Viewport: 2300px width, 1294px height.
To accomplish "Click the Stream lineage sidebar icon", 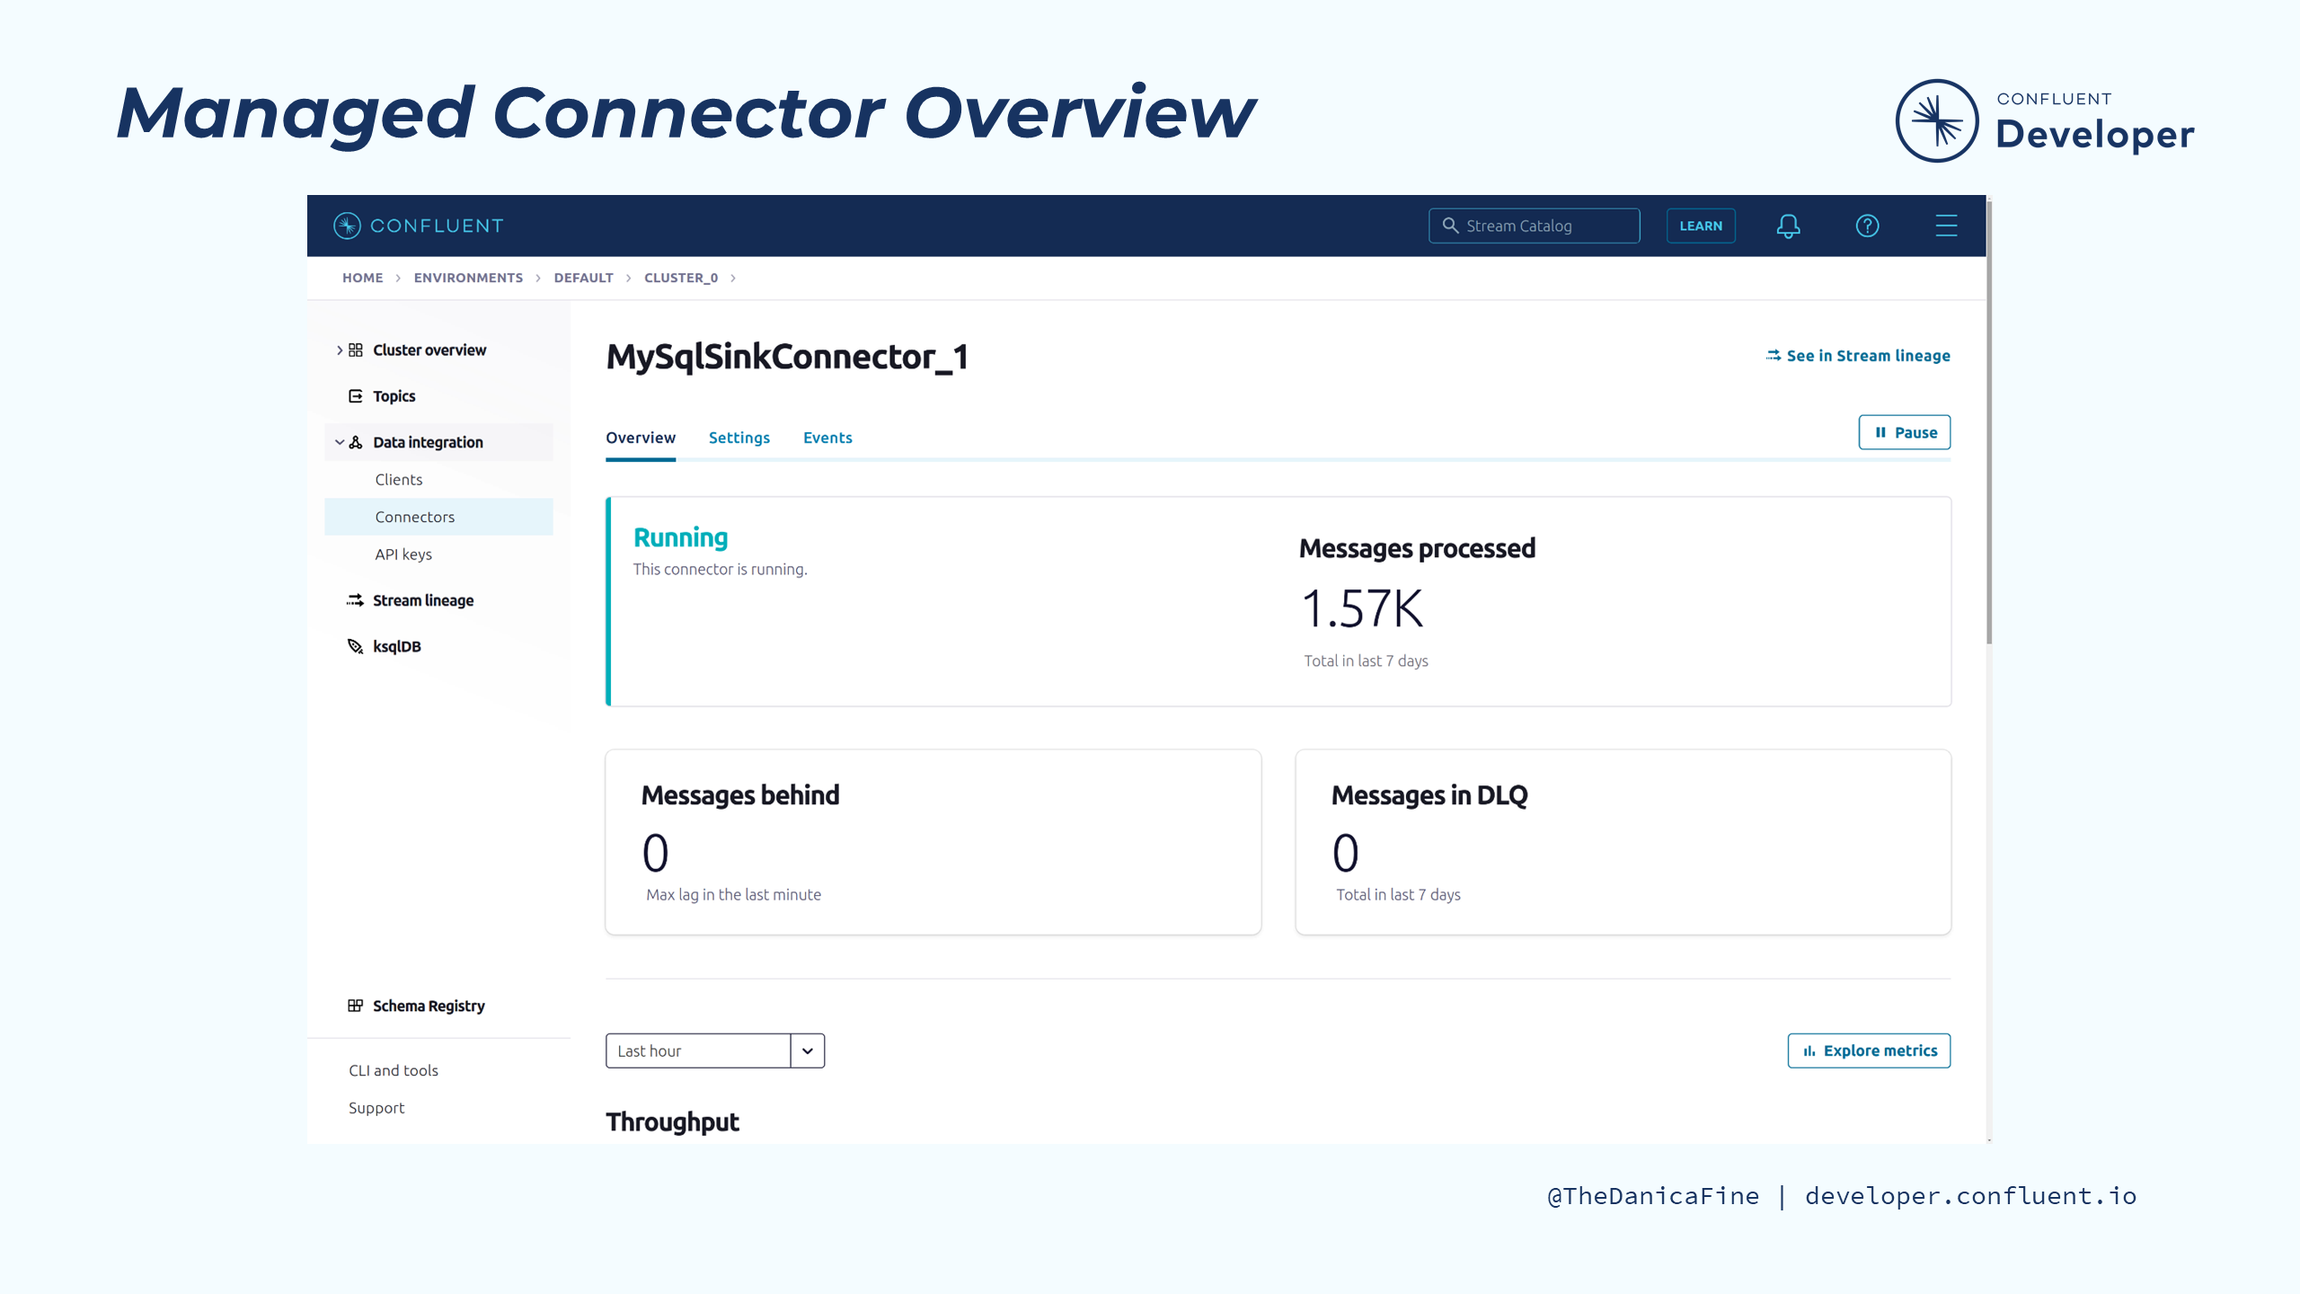I will (356, 600).
